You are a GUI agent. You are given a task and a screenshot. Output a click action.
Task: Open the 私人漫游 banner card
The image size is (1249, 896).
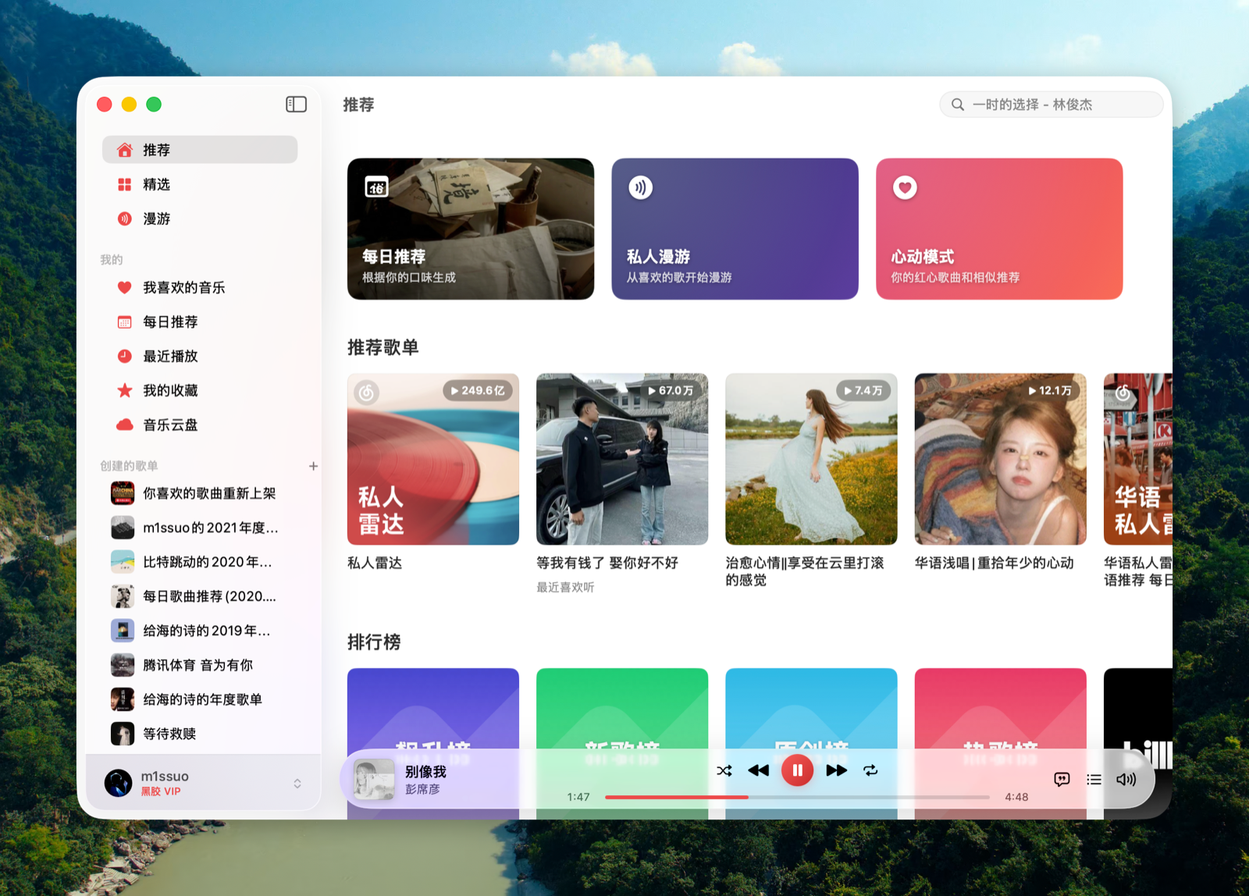click(735, 229)
